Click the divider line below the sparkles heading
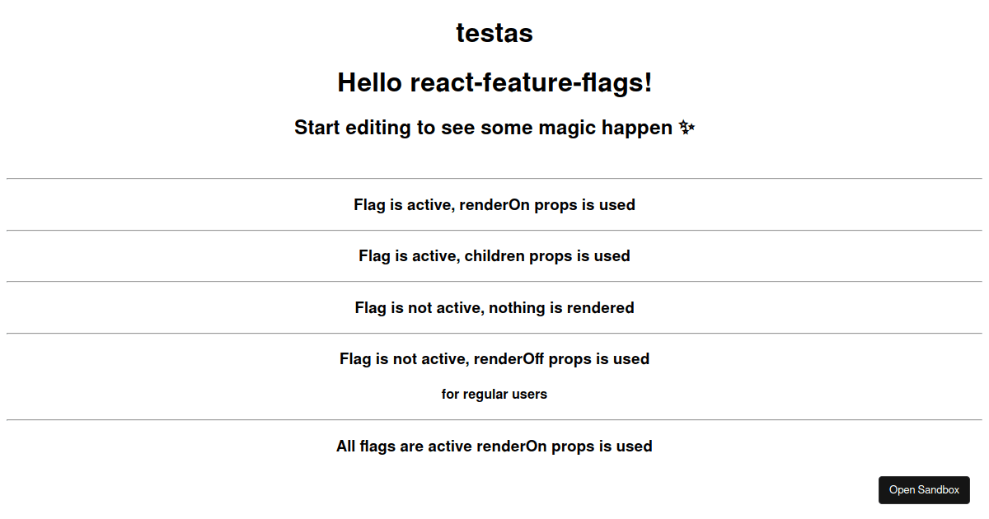This screenshot has width=989, height=519. 494,178
